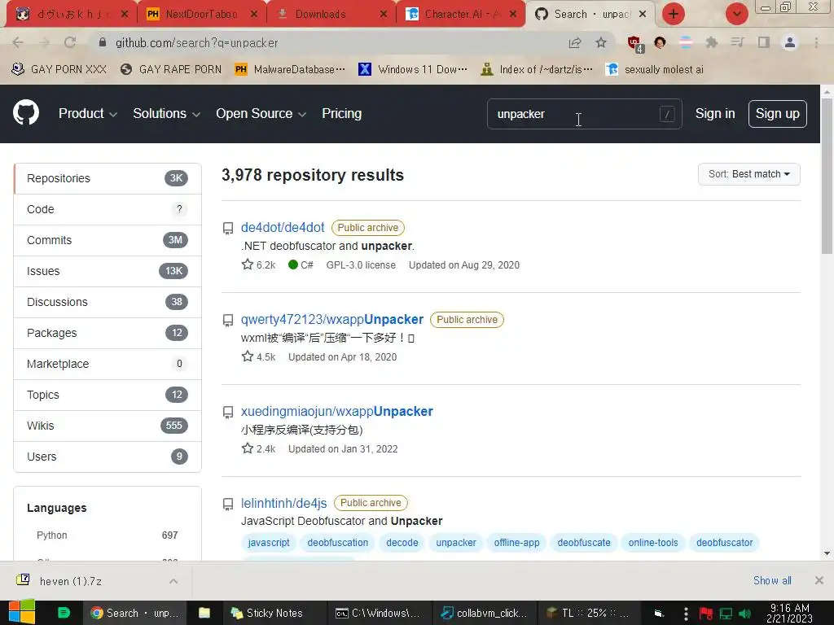This screenshot has width=834, height=625.
Task: Select the Wikis filter
Action: pos(108,426)
